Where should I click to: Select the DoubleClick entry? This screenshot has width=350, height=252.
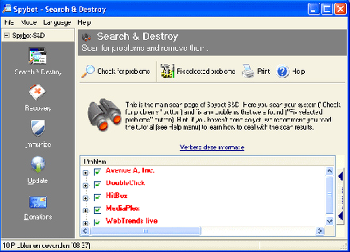pyautogui.click(x=125, y=183)
